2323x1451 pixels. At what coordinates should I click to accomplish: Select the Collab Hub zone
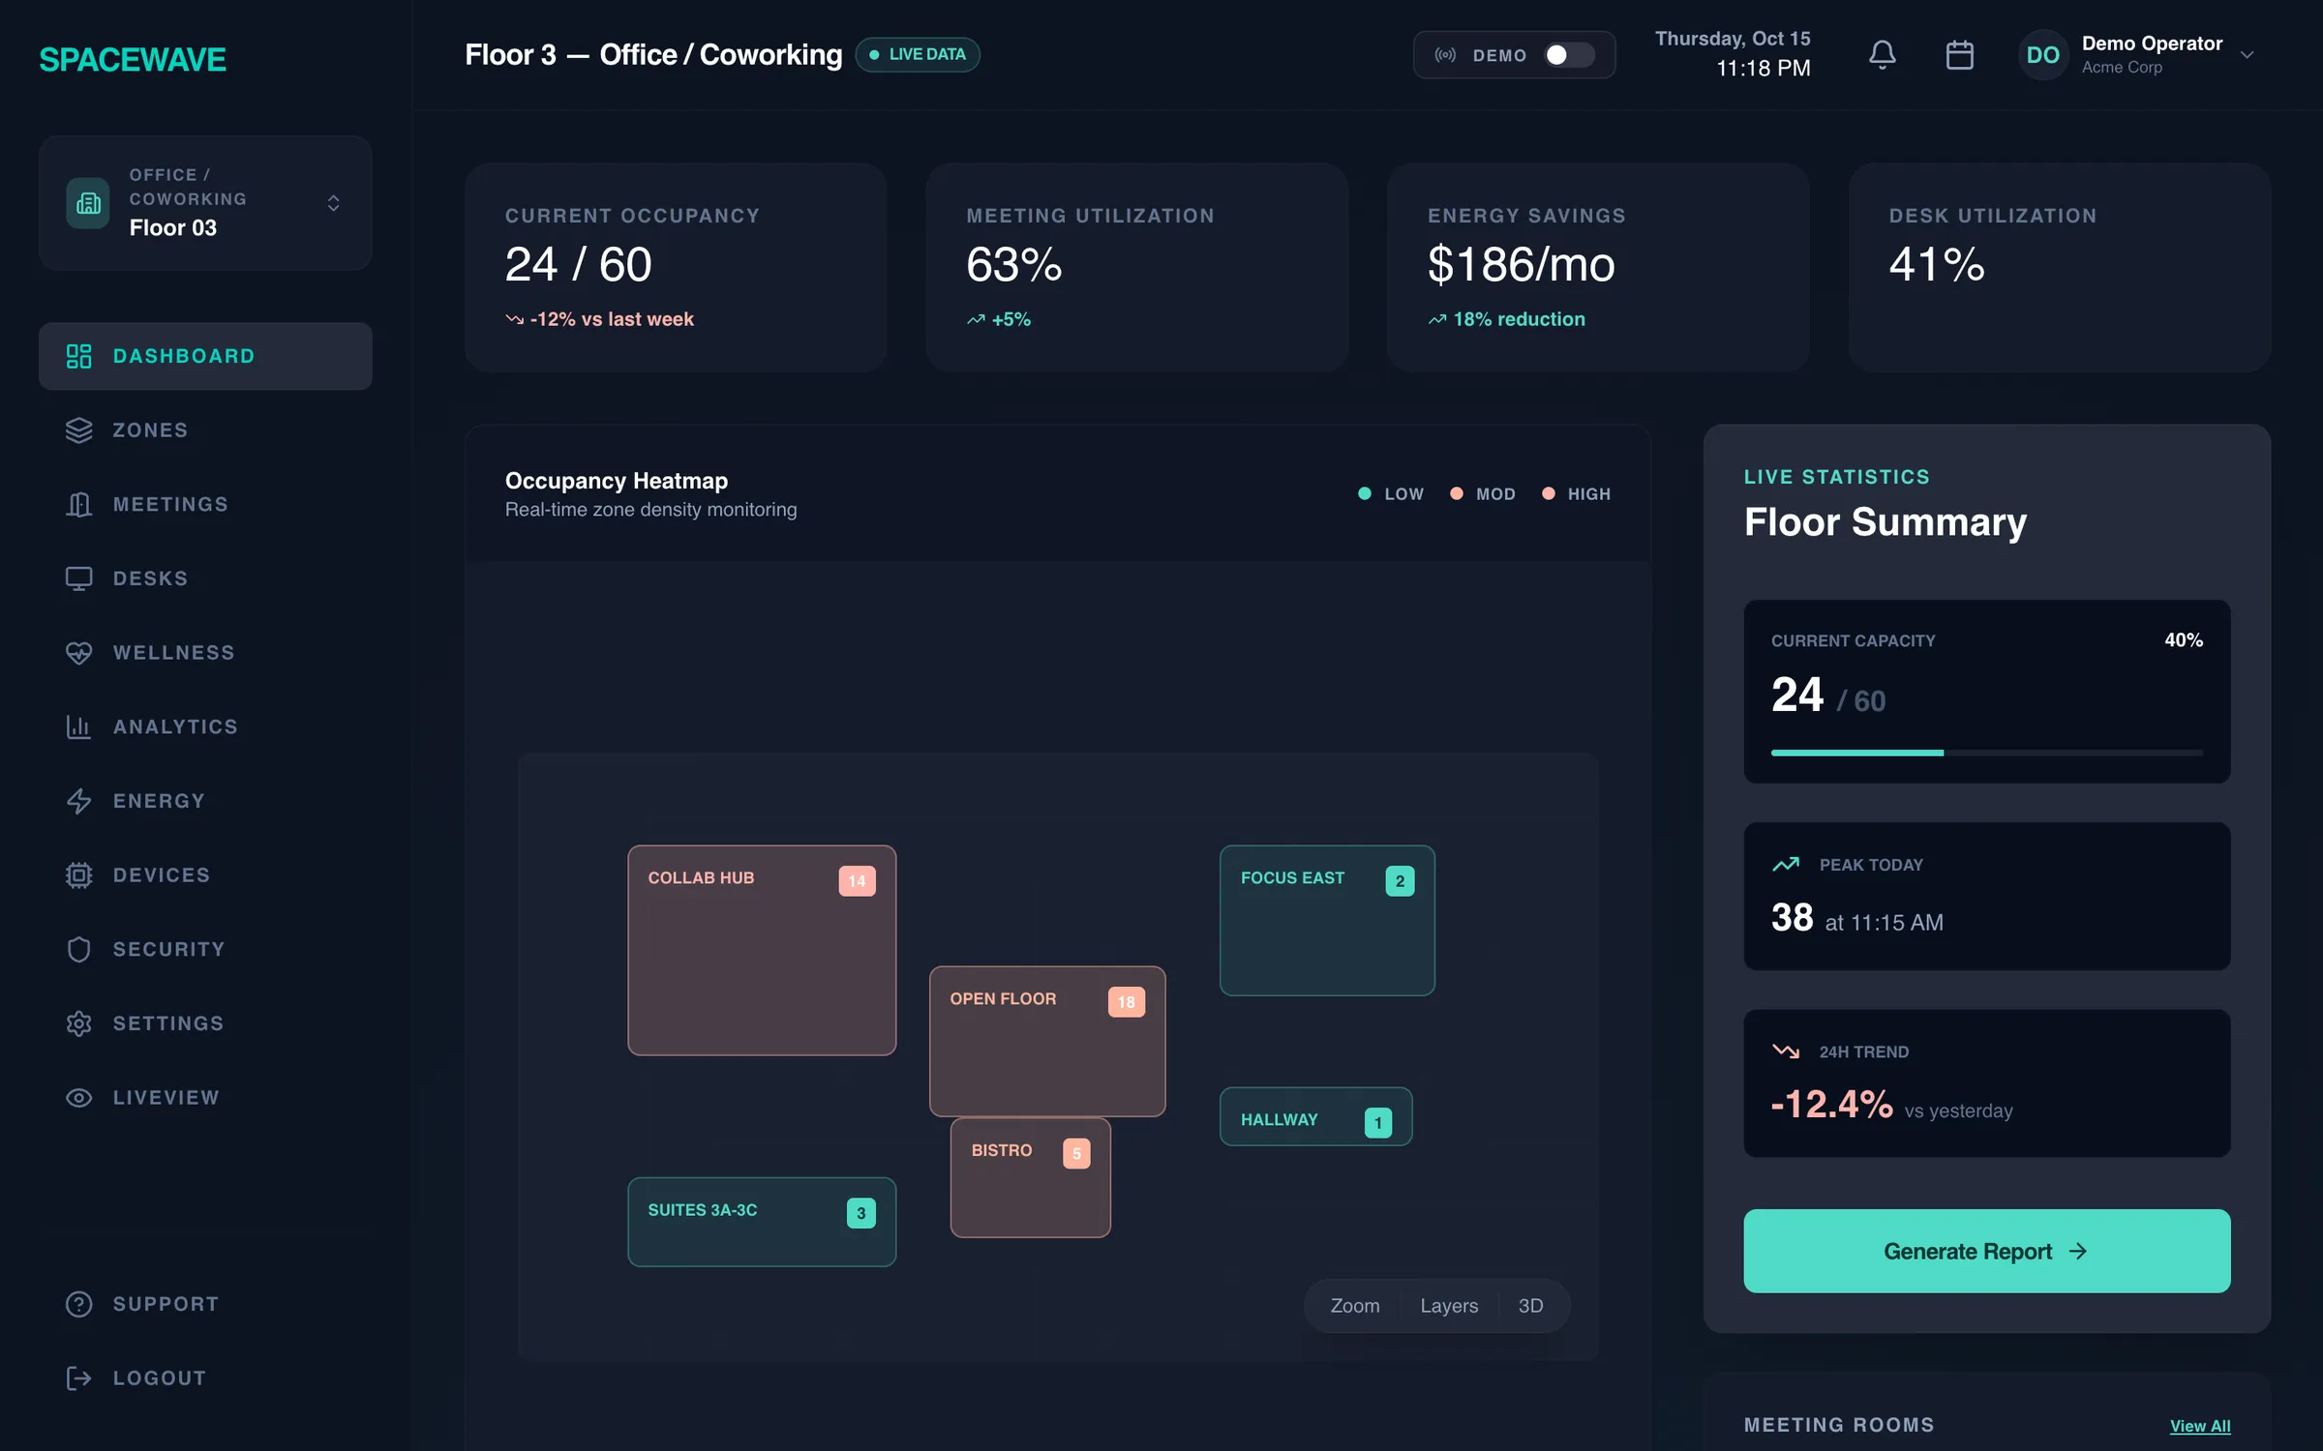coord(761,950)
